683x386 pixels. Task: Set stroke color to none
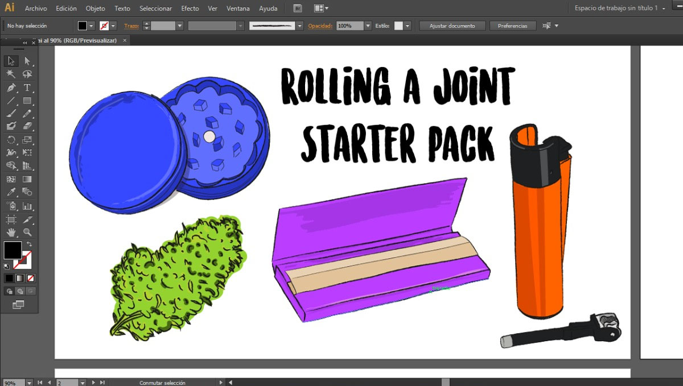(28, 279)
